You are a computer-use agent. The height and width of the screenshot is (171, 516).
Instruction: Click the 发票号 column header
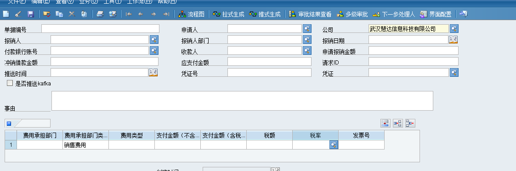(361, 136)
